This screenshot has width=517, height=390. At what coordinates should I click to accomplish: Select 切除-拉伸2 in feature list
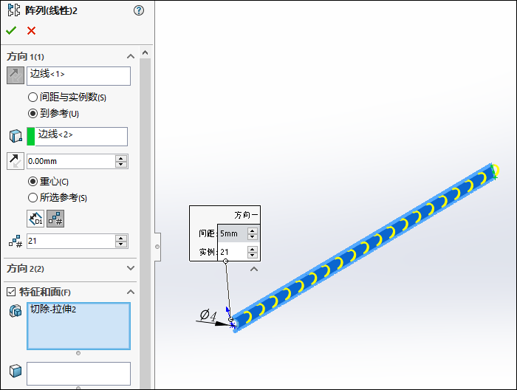click(x=53, y=309)
